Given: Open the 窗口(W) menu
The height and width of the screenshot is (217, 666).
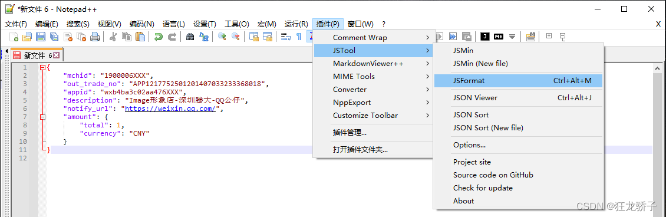Looking at the screenshot, I should point(361,24).
